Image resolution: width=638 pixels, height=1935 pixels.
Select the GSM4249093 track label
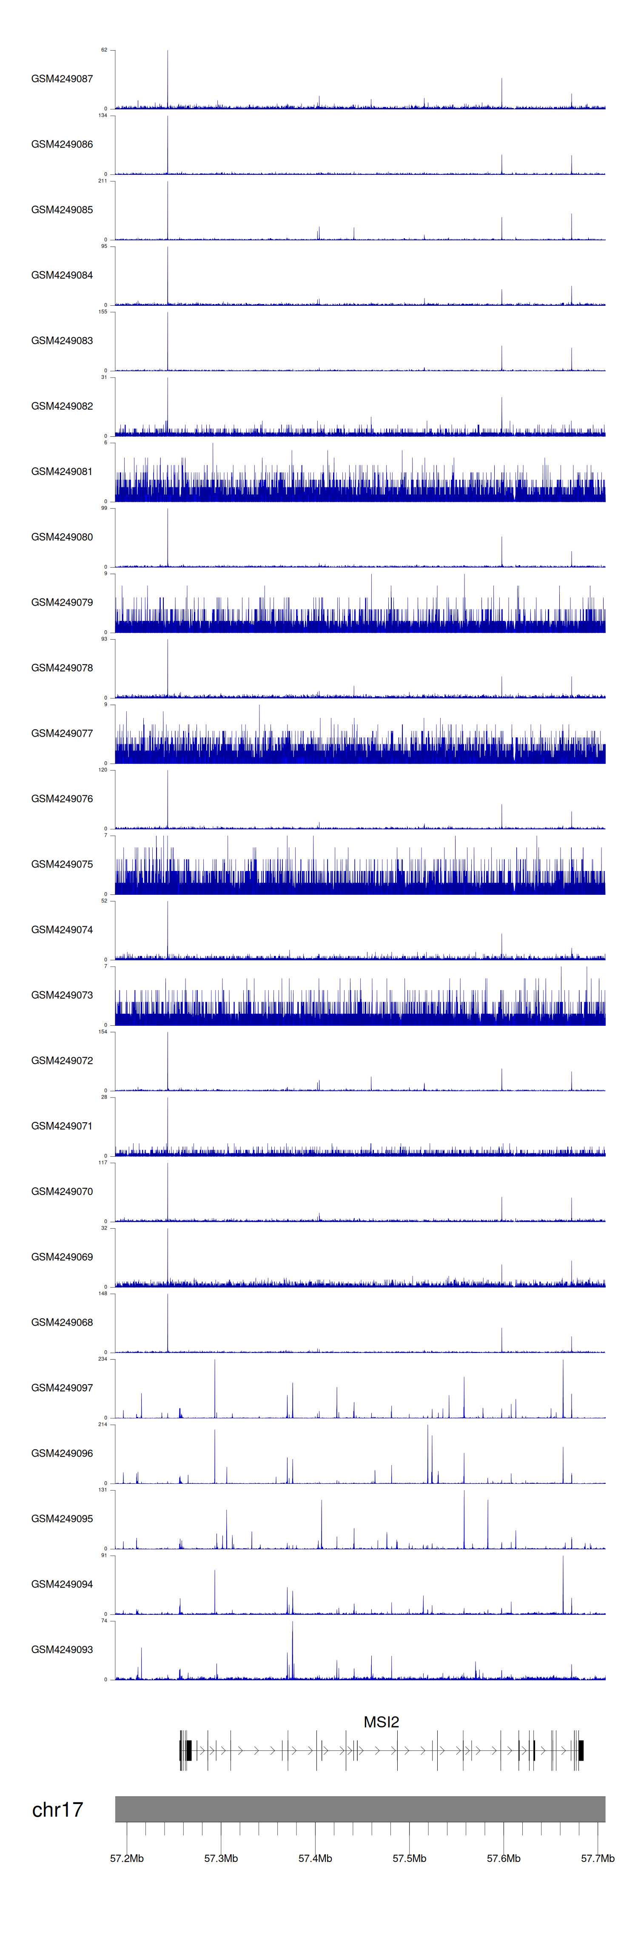(62, 1649)
